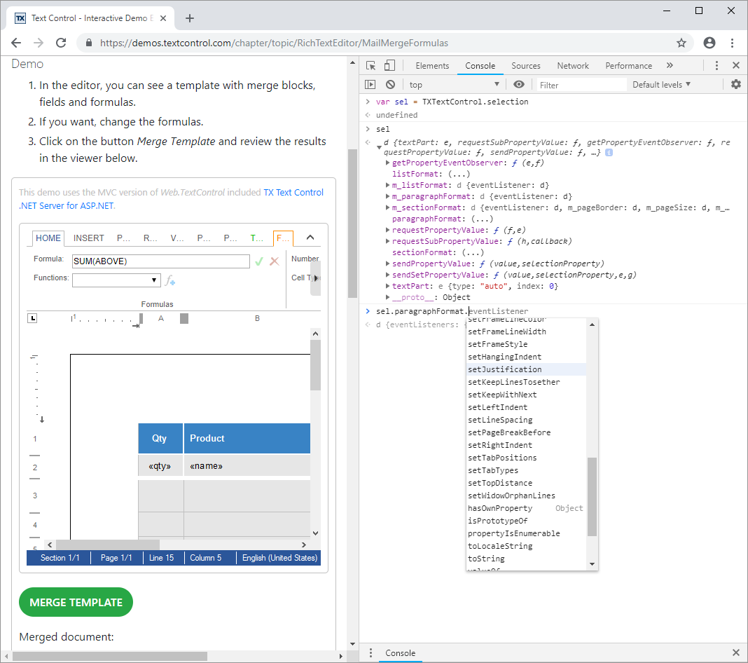
Task: Collapse the ribbon with the chevron arrow
Action: (x=310, y=238)
